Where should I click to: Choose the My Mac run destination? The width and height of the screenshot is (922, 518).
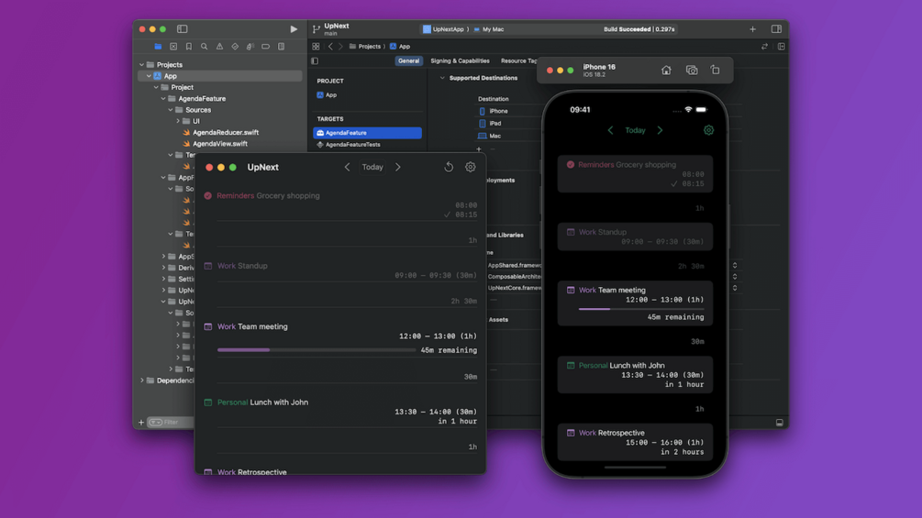[489, 28]
